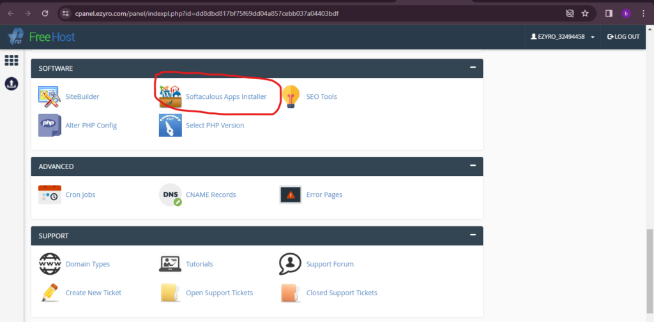Open the Create New Ticket link
This screenshot has width=654, height=322.
[x=93, y=293]
